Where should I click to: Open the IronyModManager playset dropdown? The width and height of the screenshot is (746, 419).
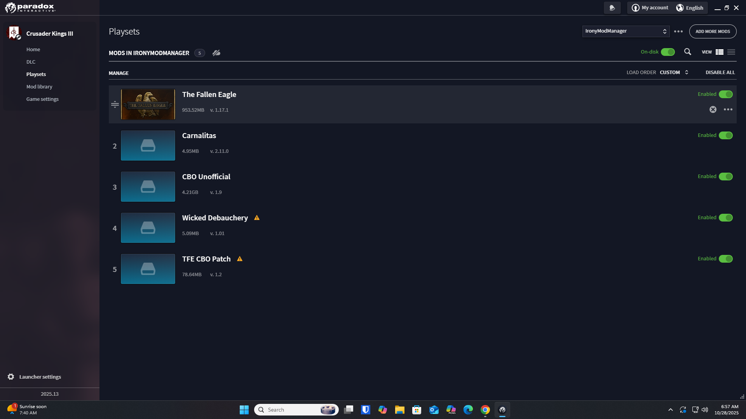click(626, 31)
